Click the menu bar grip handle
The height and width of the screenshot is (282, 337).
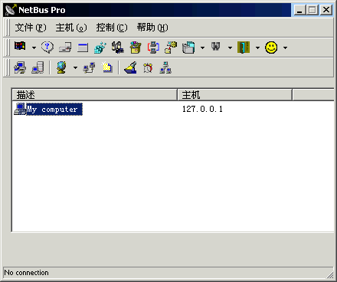(x=8, y=28)
